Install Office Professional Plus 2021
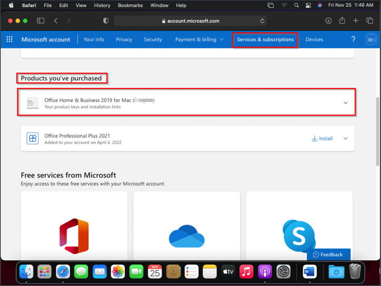Image resolution: width=381 pixels, height=286 pixels. coord(322,138)
